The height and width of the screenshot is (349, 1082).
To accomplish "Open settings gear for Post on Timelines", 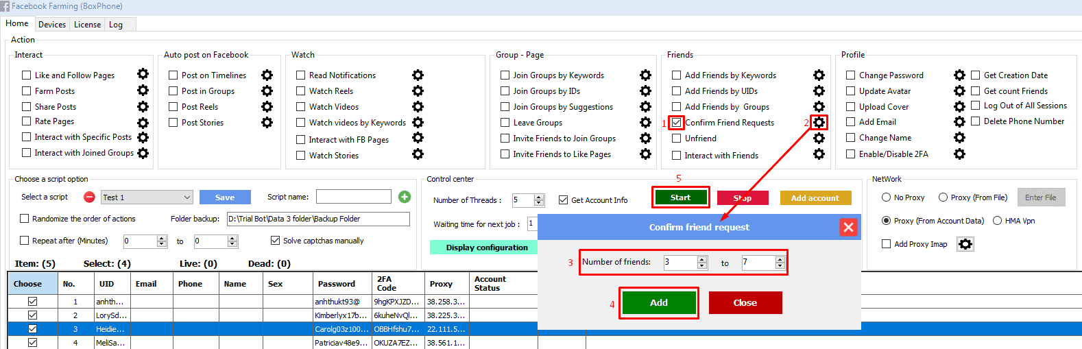I will [x=267, y=75].
